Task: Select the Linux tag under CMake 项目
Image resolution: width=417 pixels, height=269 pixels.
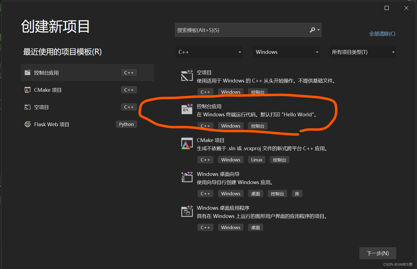Action: click(x=256, y=159)
